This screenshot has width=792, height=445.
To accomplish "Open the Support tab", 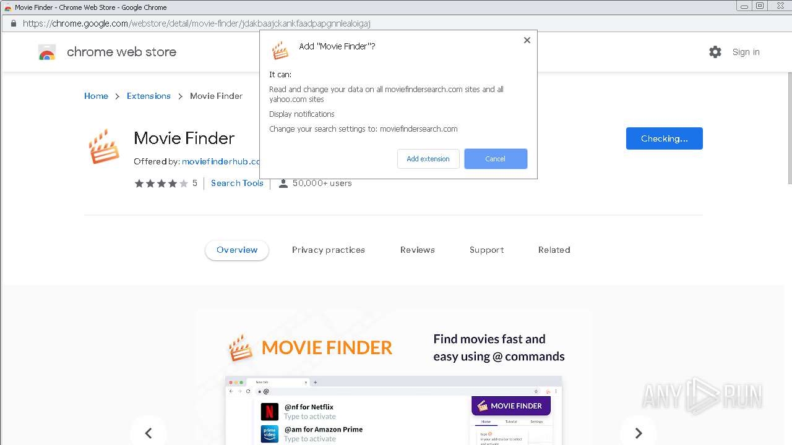I will [487, 250].
